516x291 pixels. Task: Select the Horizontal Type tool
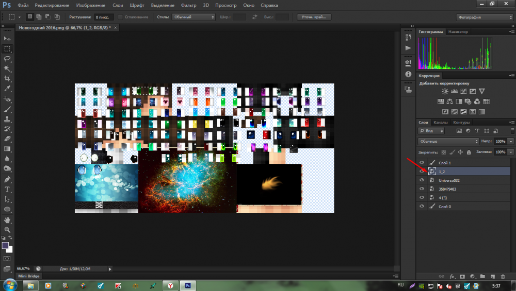tap(7, 189)
